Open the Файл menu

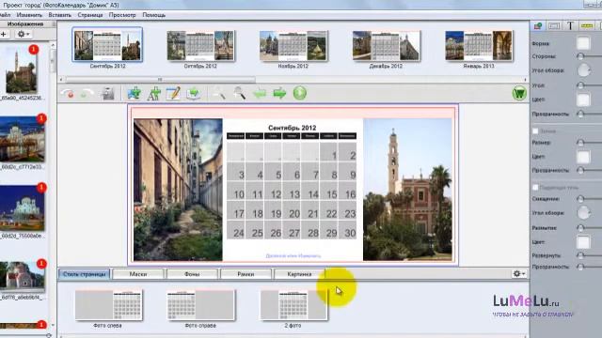coord(5,15)
